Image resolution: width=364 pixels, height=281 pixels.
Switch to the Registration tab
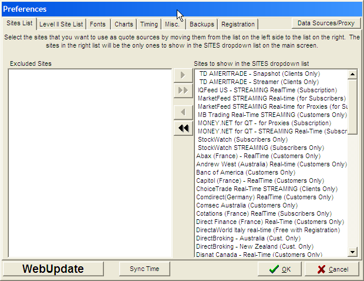point(238,24)
